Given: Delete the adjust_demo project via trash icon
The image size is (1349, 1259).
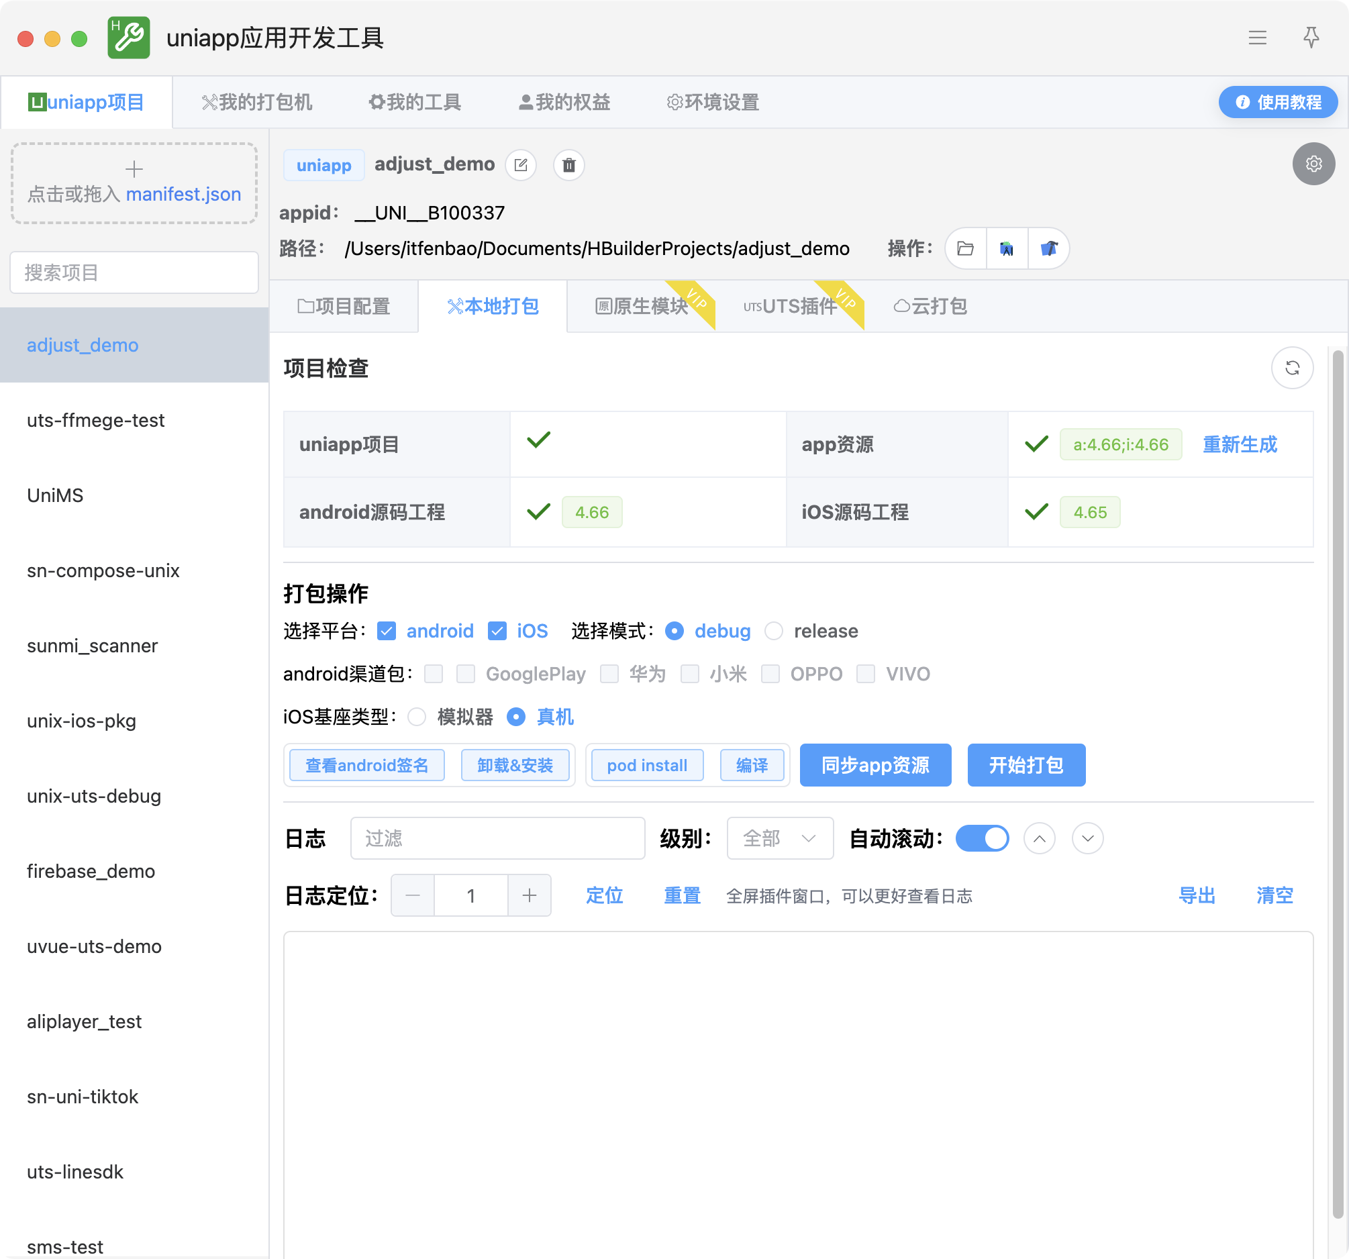Looking at the screenshot, I should click(568, 165).
